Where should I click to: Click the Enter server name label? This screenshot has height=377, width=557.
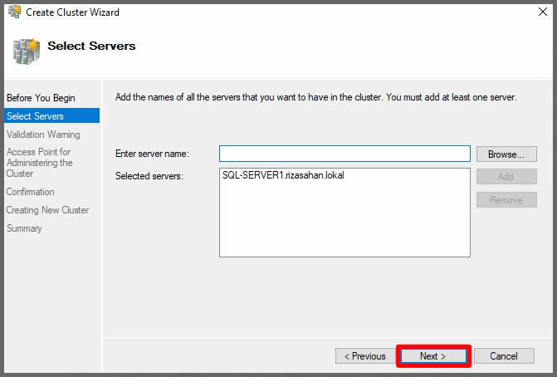pos(152,154)
